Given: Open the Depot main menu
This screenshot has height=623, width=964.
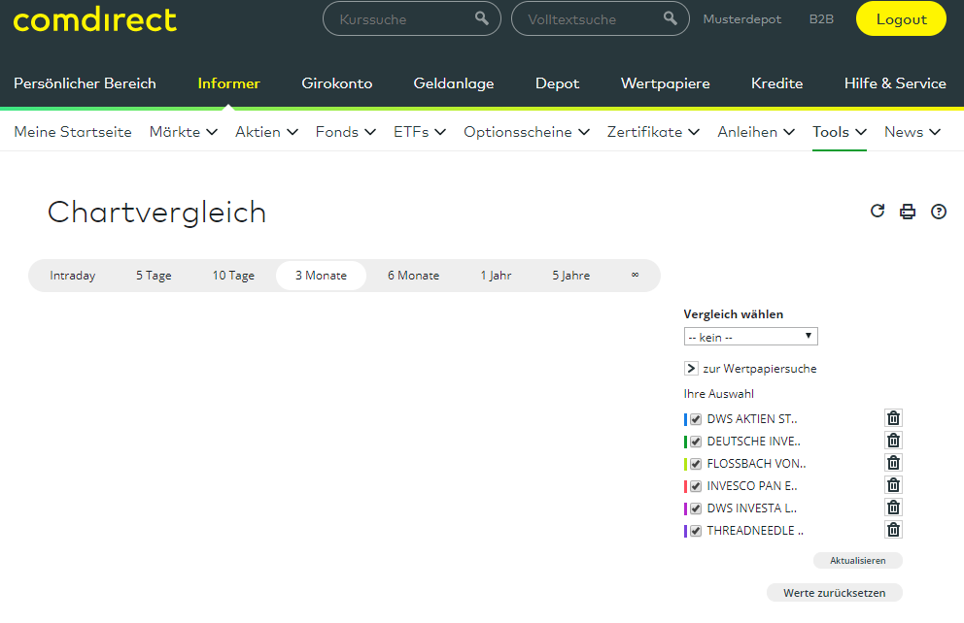Looking at the screenshot, I should pyautogui.click(x=557, y=83).
